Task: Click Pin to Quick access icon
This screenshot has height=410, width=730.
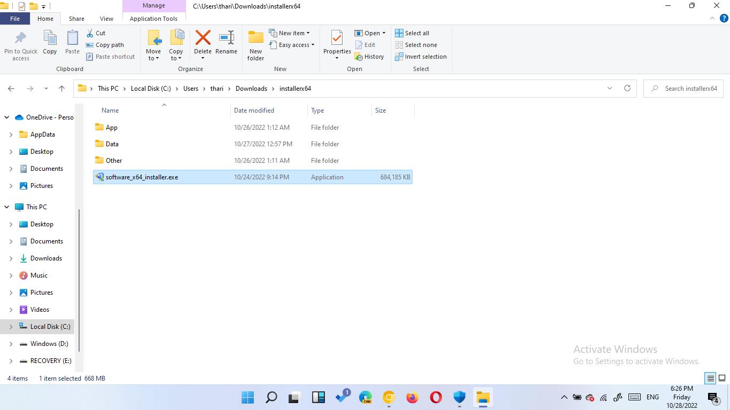Action: (x=21, y=38)
